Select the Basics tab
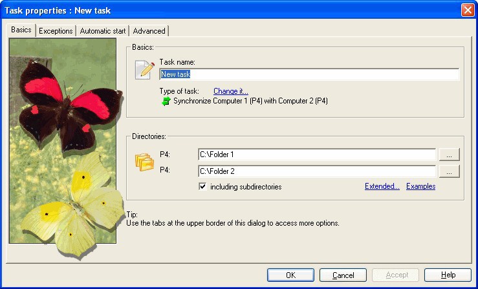 [21, 30]
